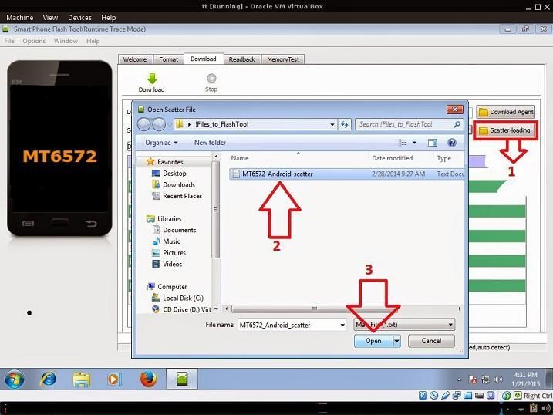Click the Scatter-loading folder button
The image size is (553, 415).
pyautogui.click(x=505, y=130)
